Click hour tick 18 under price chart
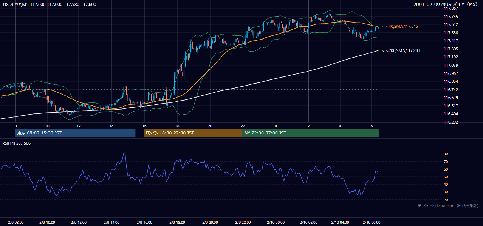 point(177,126)
